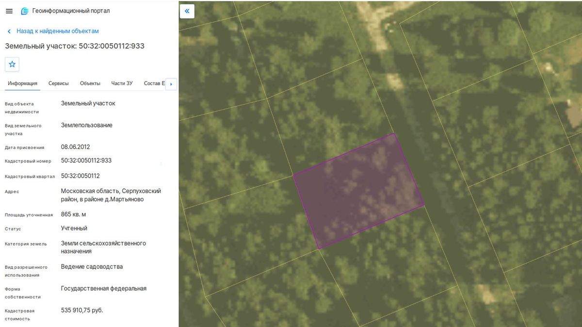Click the Геоинформационный портал logo icon
Viewport: 582px width, 327px height.
[x=25, y=11]
